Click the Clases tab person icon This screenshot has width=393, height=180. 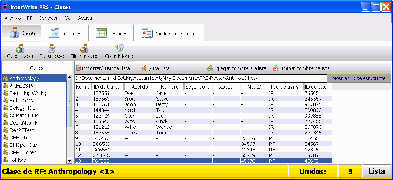14,33
